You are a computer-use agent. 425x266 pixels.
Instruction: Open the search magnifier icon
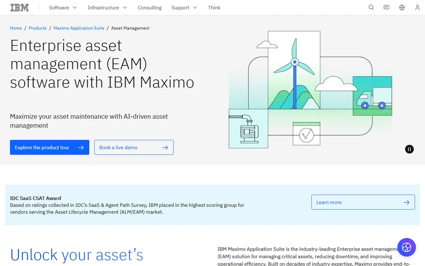pos(371,8)
